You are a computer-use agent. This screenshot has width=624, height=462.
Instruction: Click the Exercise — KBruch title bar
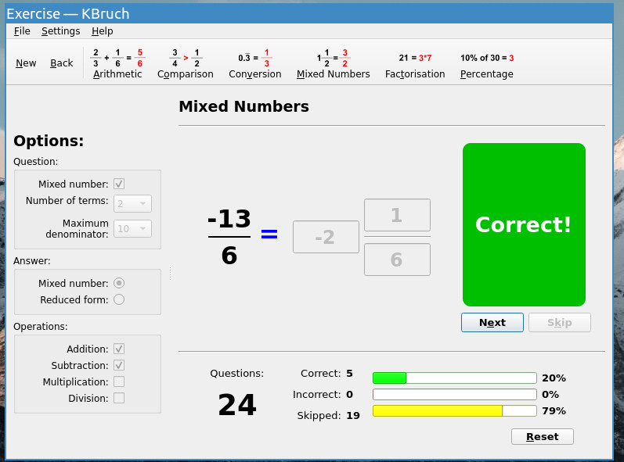(309, 13)
